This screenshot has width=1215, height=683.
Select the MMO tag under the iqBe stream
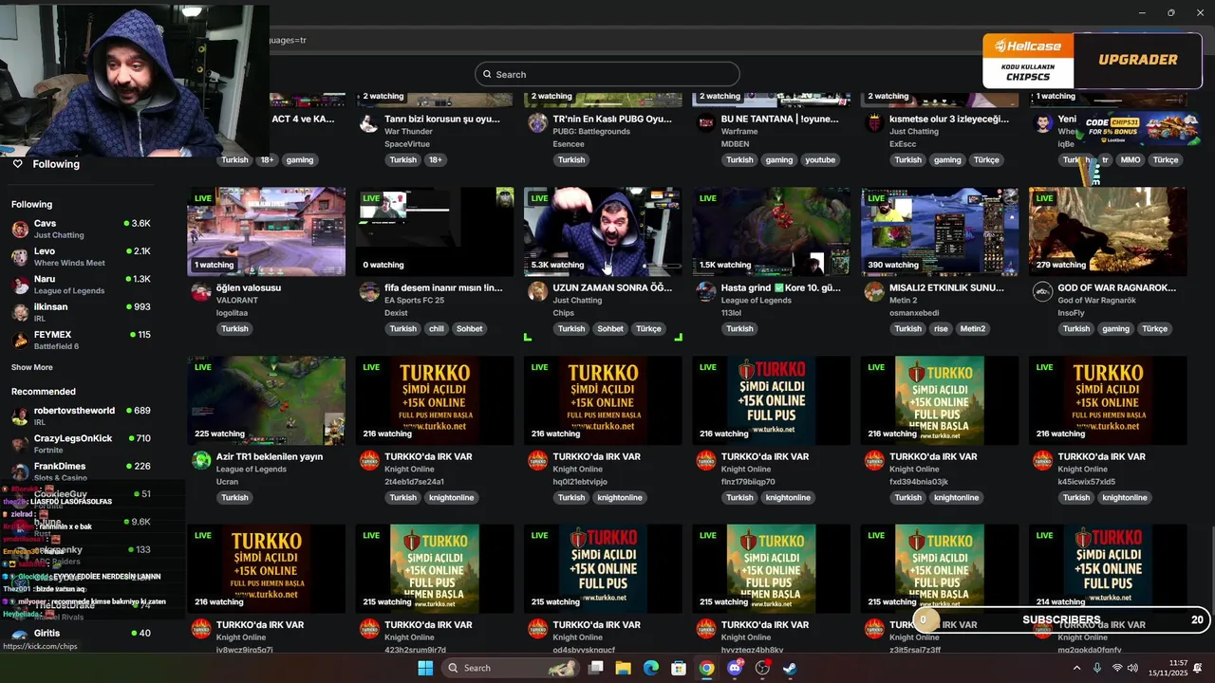(1130, 160)
